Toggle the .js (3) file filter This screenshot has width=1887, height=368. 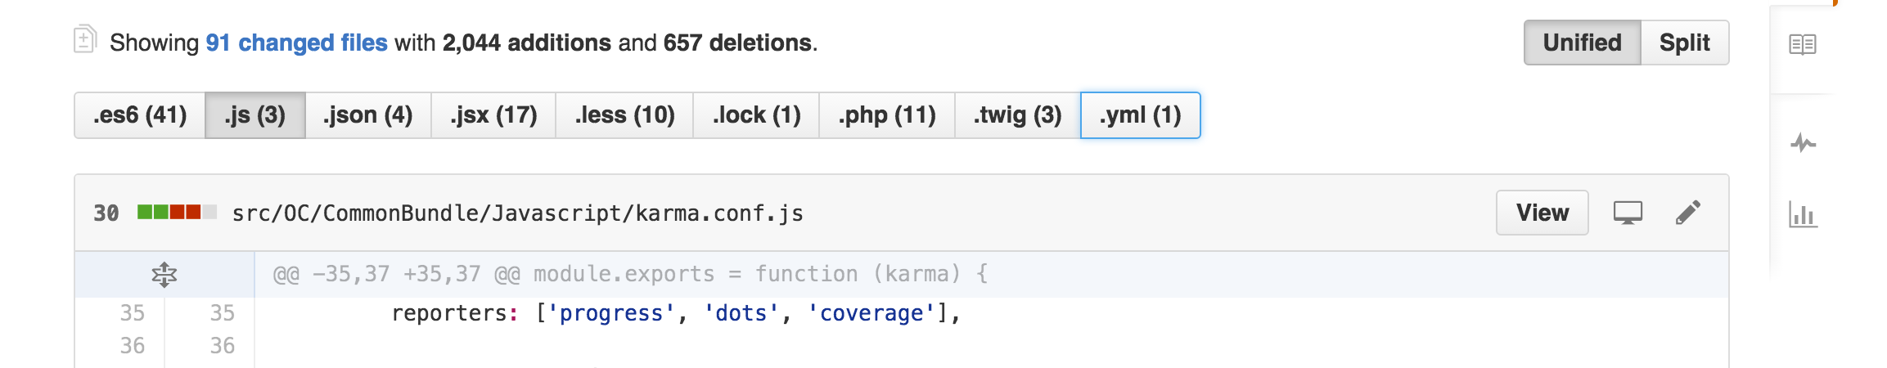(x=254, y=115)
